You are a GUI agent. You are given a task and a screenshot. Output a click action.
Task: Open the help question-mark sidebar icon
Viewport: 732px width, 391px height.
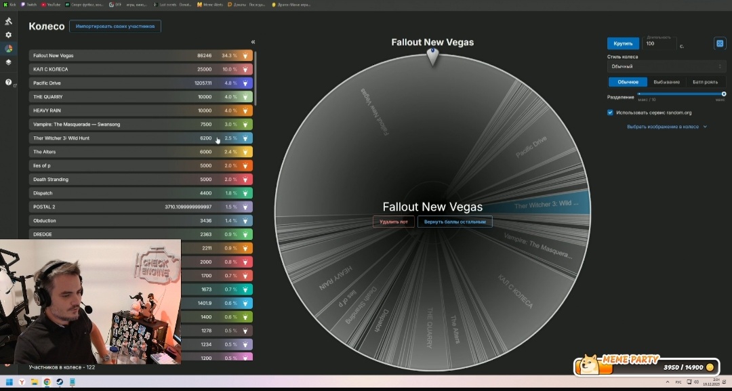click(x=8, y=82)
